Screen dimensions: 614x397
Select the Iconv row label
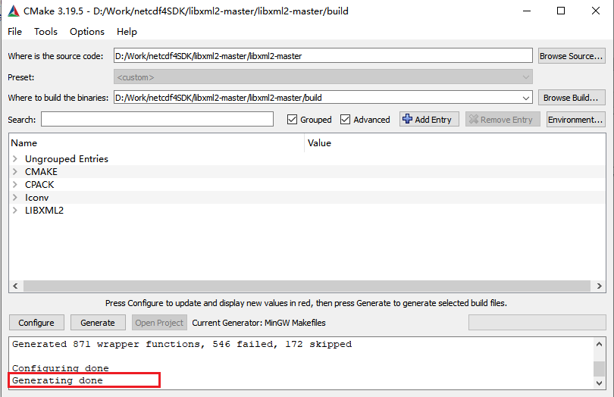(x=37, y=197)
